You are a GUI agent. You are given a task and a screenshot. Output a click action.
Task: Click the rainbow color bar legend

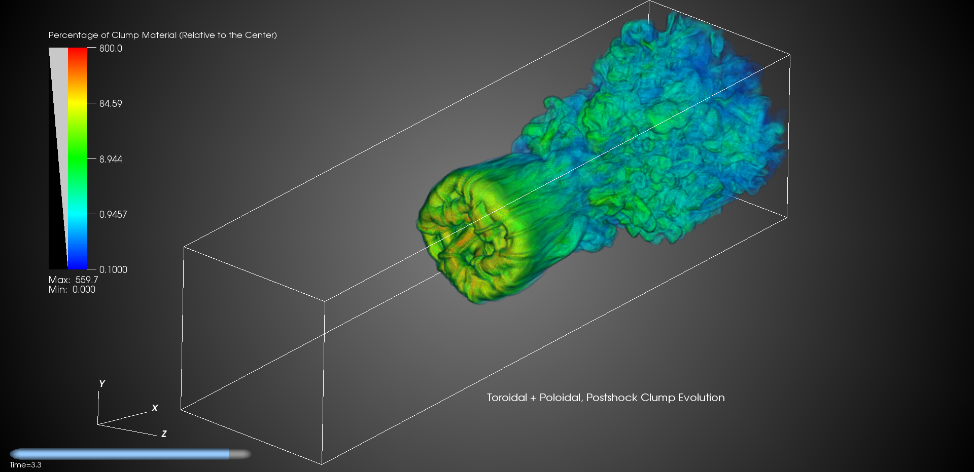pos(78,159)
